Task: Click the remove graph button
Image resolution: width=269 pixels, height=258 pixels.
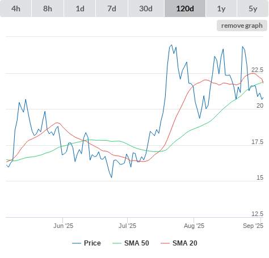Action: 242,26
